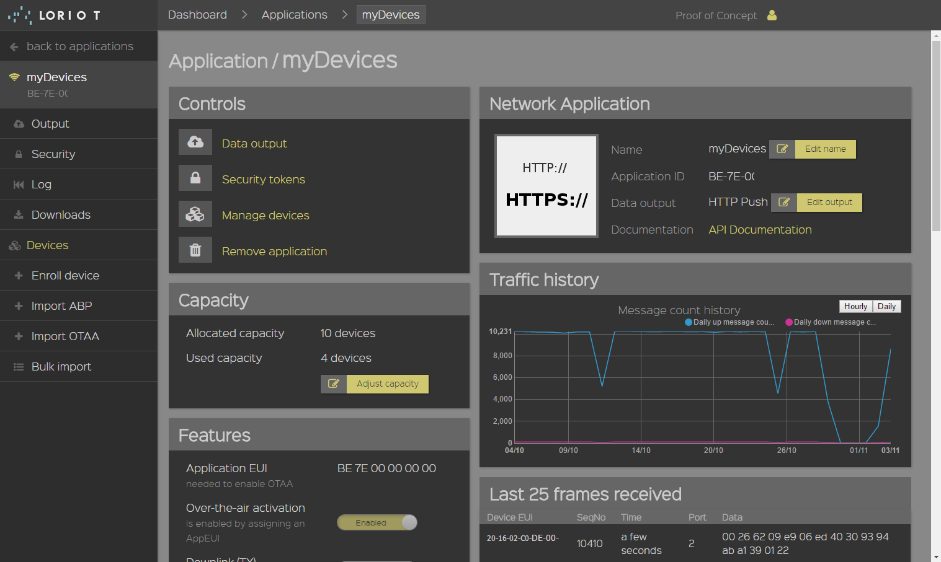Click the blue Daily up message legend dot
Image resolution: width=941 pixels, height=562 pixels.
(689, 322)
